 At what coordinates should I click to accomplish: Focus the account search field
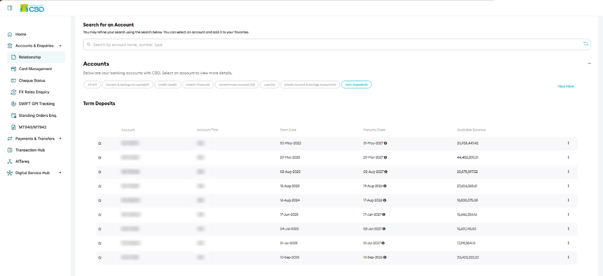tap(336, 45)
